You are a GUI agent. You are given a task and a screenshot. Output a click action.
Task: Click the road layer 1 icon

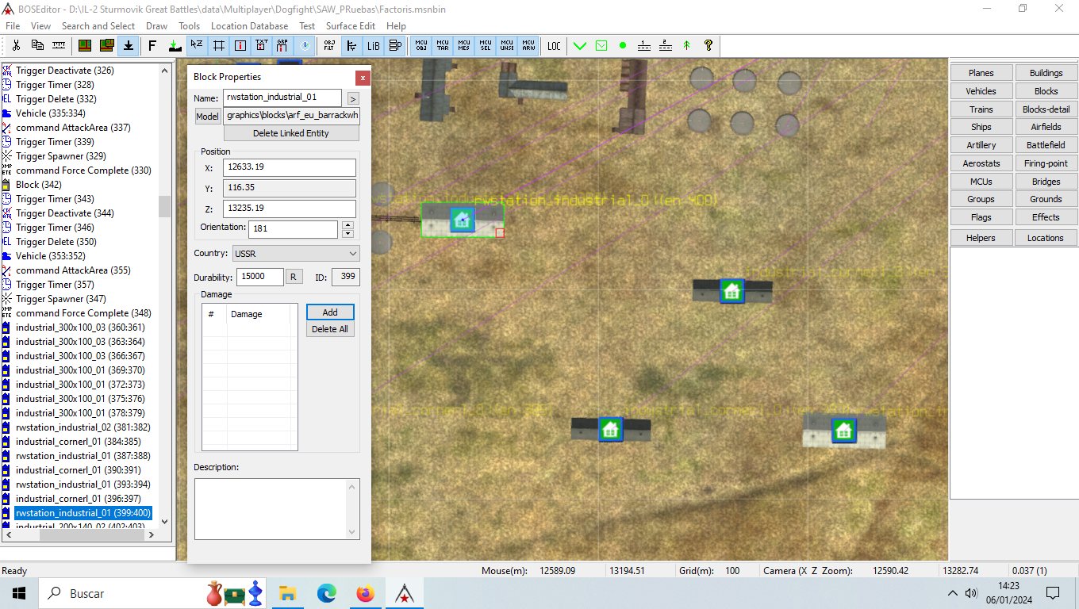(644, 45)
